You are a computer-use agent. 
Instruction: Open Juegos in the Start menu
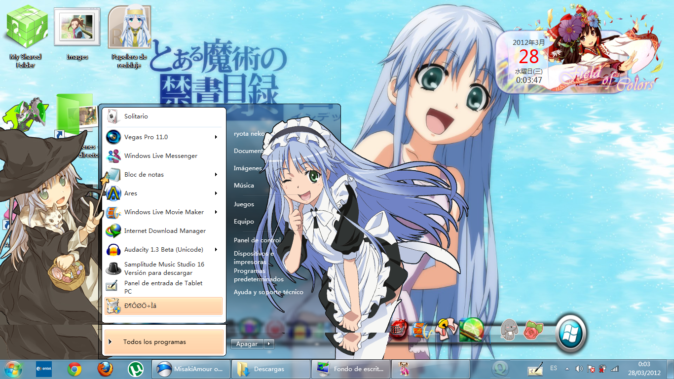coord(244,204)
